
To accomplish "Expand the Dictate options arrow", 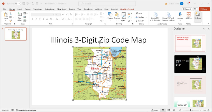I will click(180, 20).
